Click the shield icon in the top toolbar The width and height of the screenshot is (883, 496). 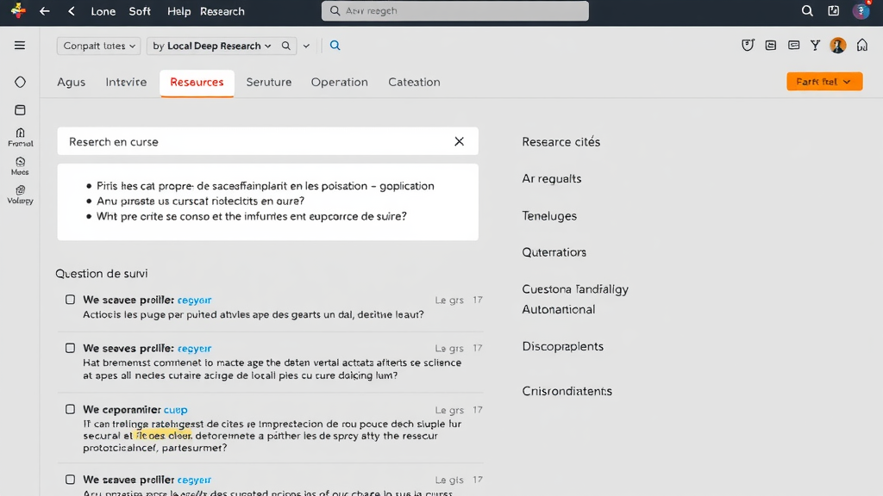(x=748, y=46)
